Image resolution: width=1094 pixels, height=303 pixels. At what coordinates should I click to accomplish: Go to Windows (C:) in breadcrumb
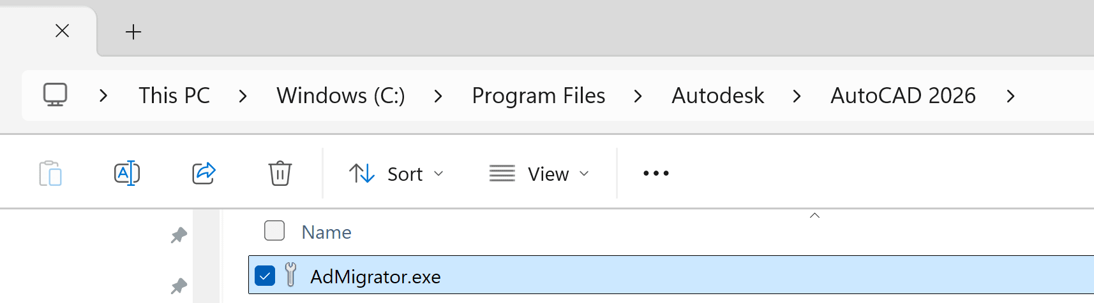[341, 95]
